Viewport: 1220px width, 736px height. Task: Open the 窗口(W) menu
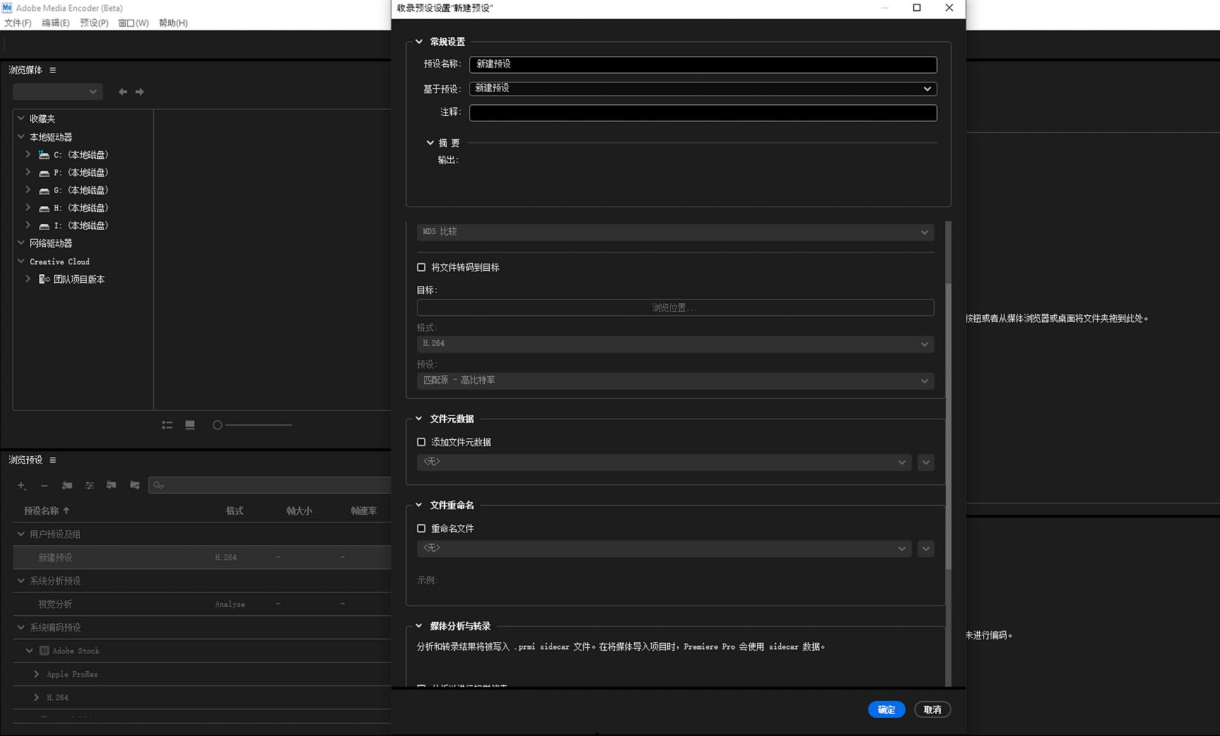tap(132, 23)
